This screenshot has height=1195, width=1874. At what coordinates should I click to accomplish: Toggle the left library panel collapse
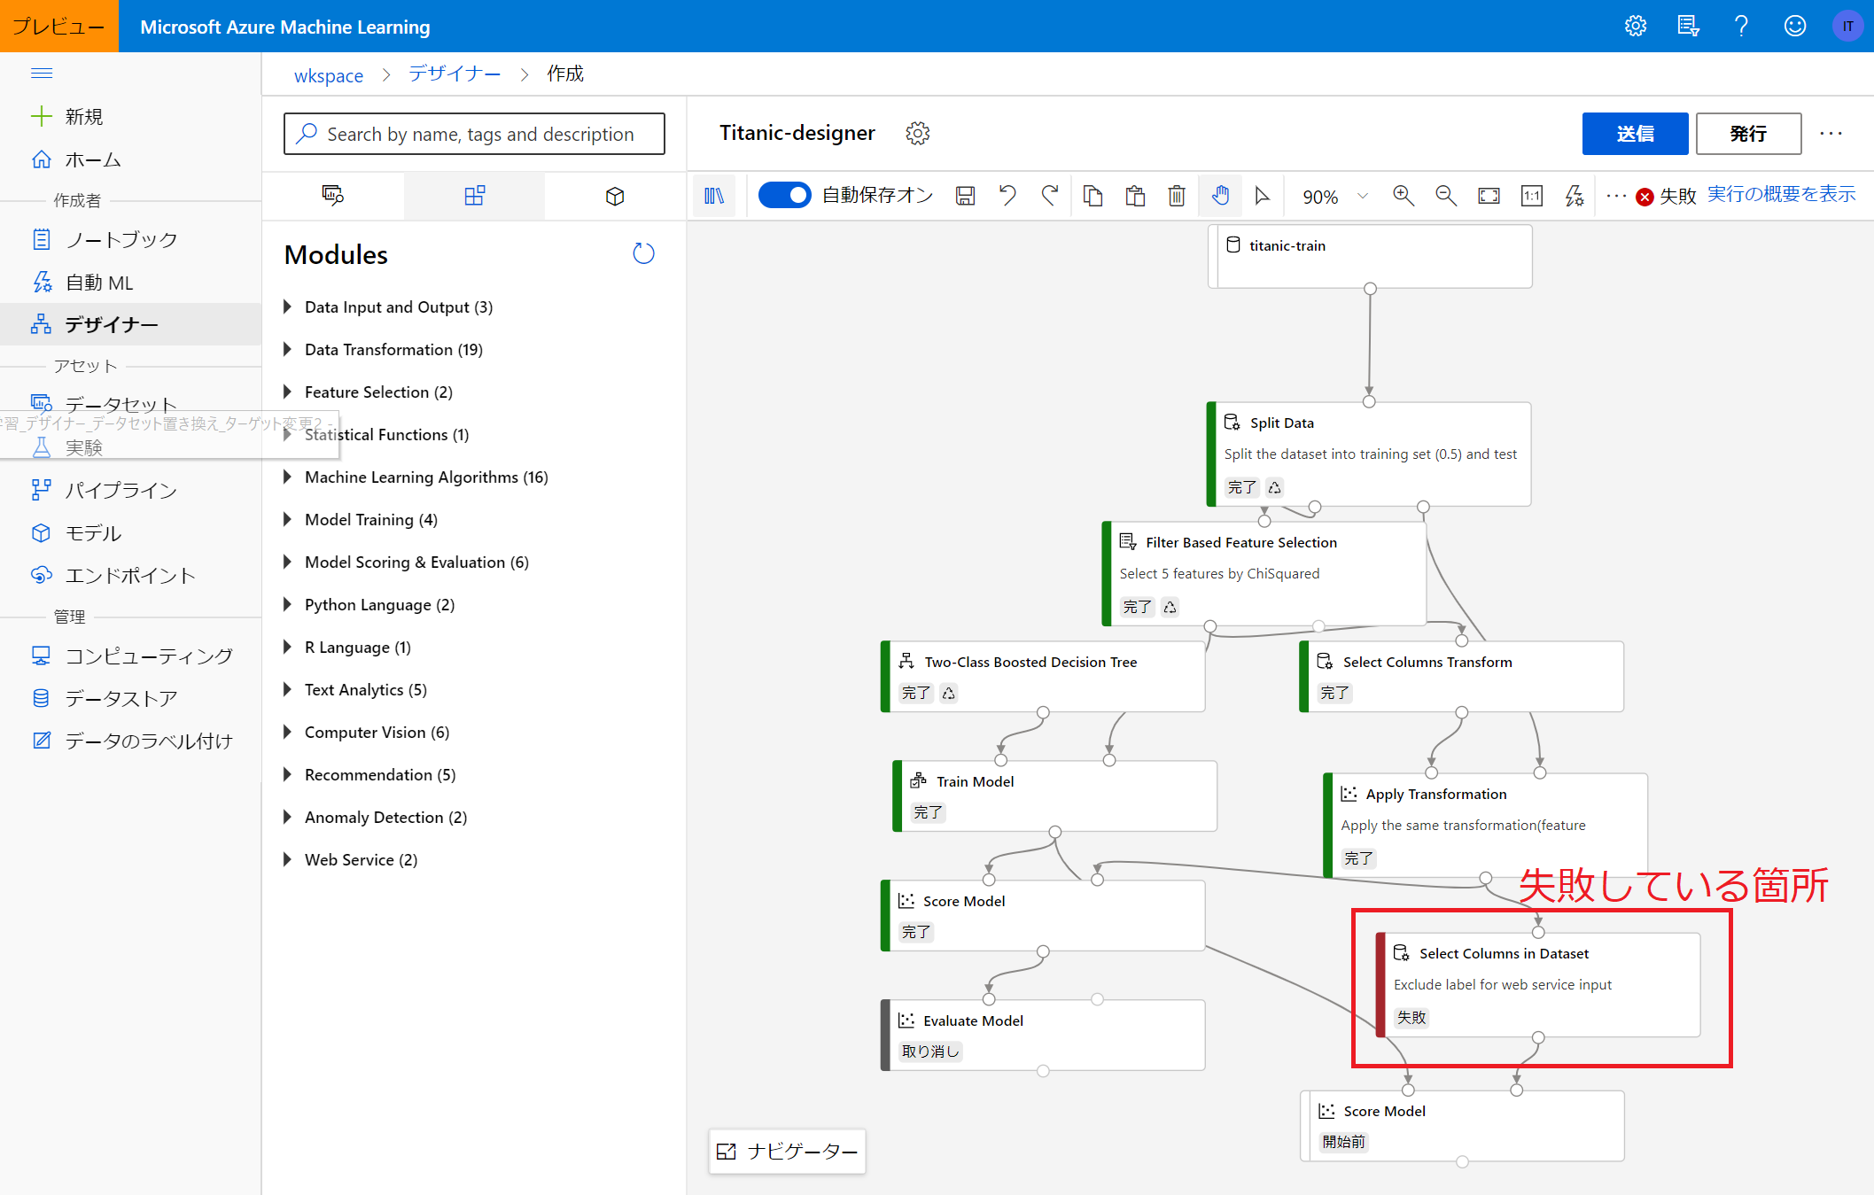714,196
